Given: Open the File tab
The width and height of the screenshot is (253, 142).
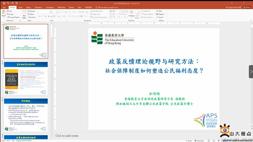Looking at the screenshot, I should point(4,7).
